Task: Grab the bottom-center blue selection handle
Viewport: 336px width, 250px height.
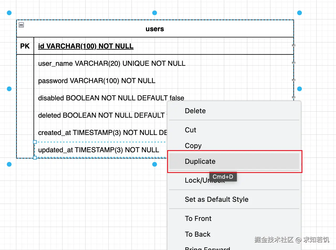Action: (x=155, y=164)
